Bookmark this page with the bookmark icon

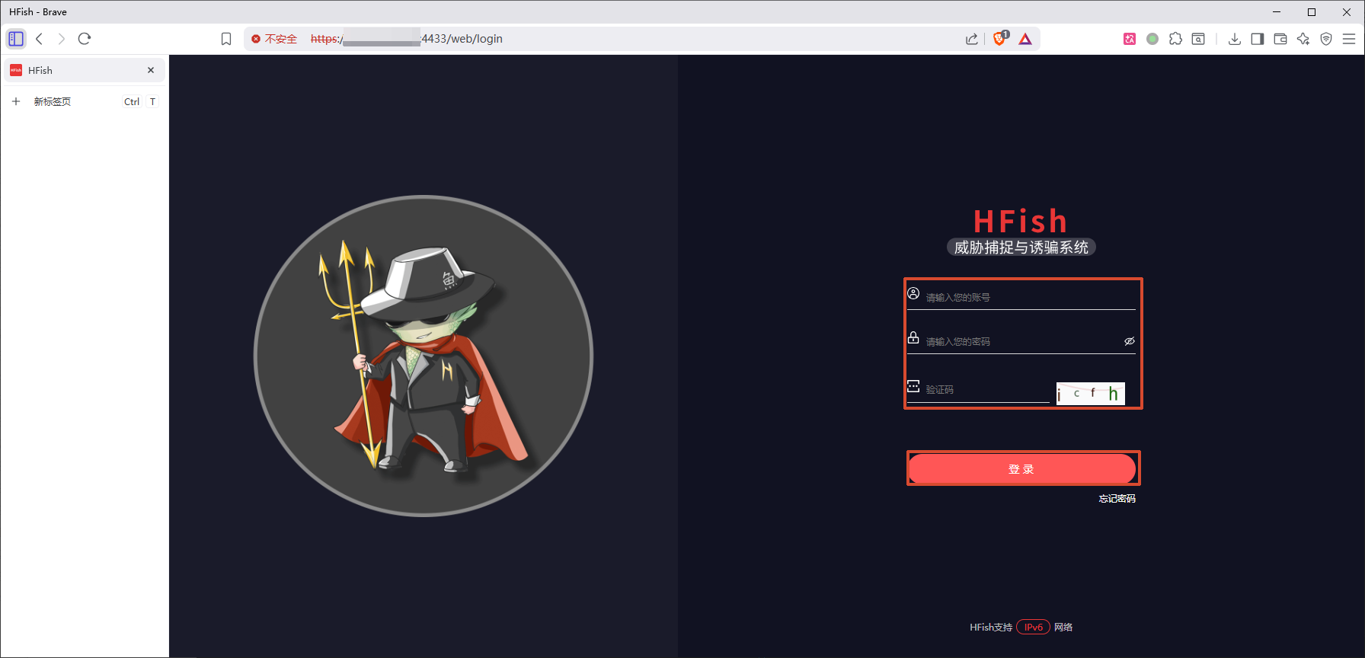(x=226, y=39)
